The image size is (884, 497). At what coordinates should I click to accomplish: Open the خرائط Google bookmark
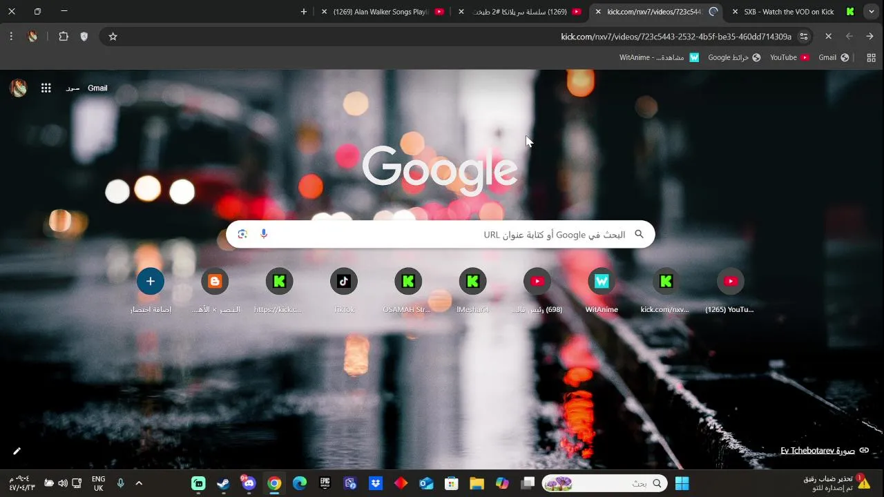(734, 57)
